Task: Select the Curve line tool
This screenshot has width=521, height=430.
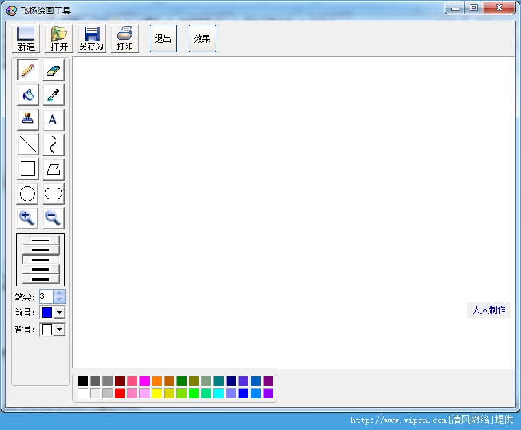Action: pyautogui.click(x=53, y=144)
